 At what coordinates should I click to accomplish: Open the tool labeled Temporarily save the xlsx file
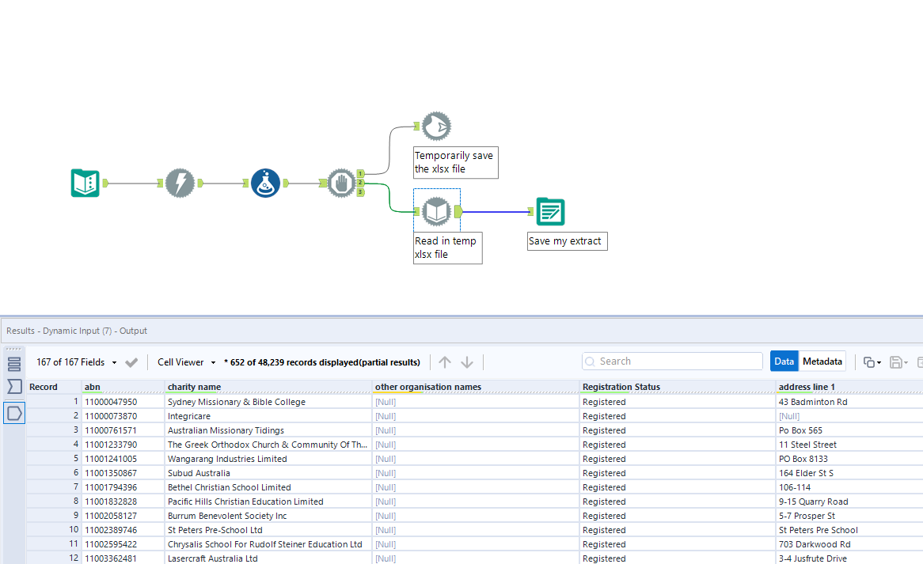point(436,126)
